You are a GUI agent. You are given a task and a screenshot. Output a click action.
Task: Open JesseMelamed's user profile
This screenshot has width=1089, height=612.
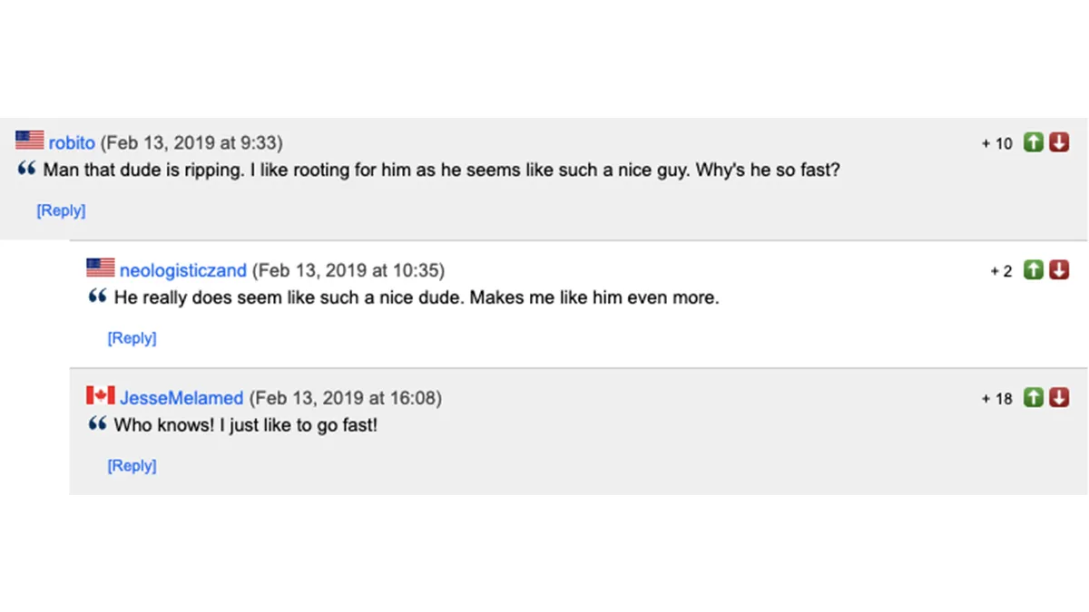[x=181, y=398]
